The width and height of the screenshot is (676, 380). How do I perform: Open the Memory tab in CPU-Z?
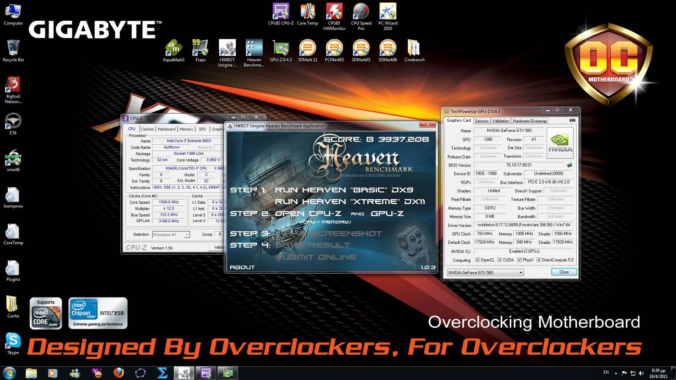pos(186,129)
